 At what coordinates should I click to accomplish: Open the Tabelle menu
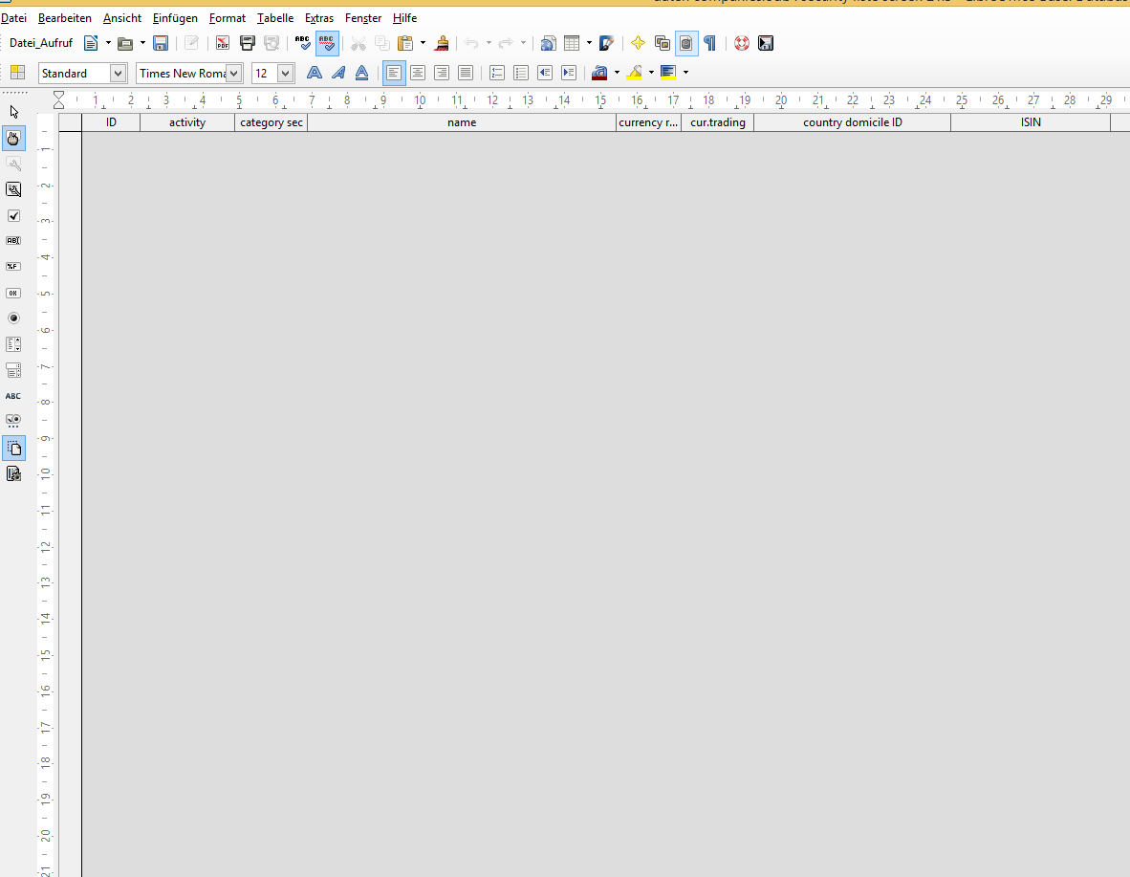tap(275, 18)
